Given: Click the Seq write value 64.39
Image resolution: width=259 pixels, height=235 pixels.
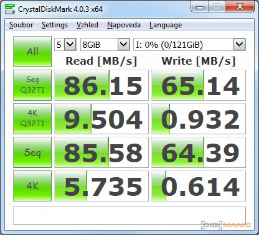Looking at the screenshot, I should [x=199, y=152].
